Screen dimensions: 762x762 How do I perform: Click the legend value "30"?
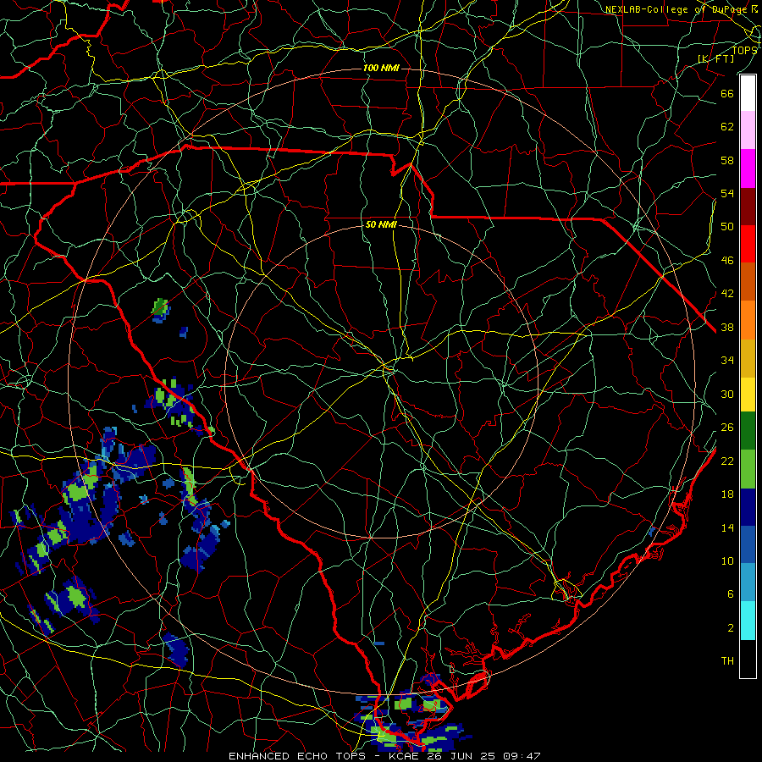pos(727,394)
